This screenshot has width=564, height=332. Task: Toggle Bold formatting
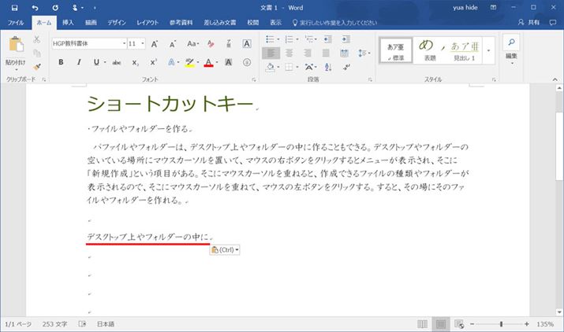coord(61,62)
